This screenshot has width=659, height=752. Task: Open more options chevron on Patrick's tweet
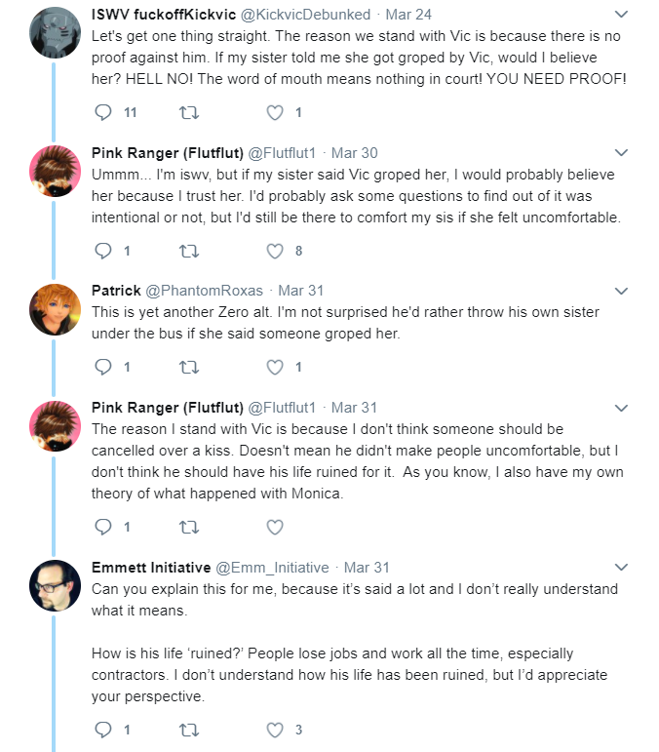621,291
